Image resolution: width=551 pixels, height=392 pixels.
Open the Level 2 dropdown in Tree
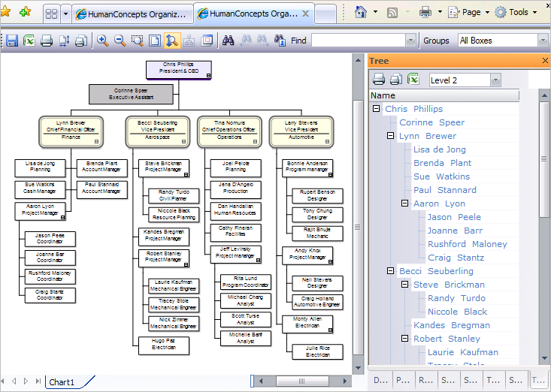click(x=495, y=80)
